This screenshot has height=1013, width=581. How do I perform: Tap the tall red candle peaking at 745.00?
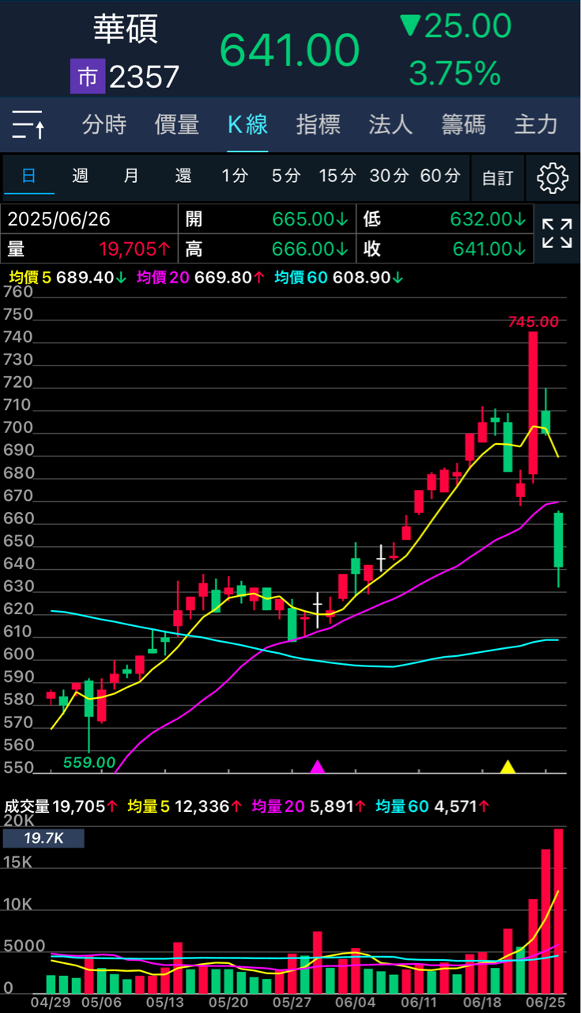click(x=533, y=403)
